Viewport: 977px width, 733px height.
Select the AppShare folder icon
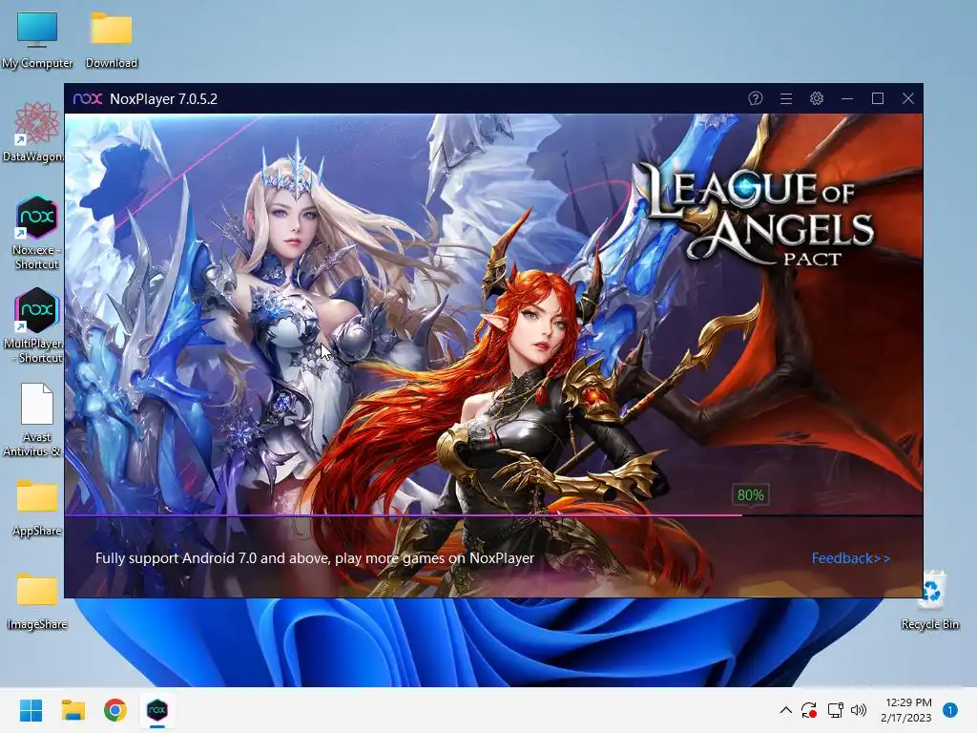coord(37,508)
